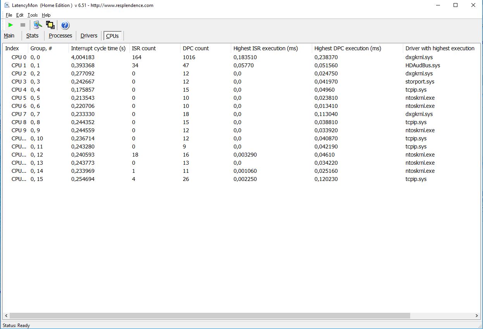The width and height of the screenshot is (483, 329).
Task: Start monitoring with the green play icon
Action: 10,25
